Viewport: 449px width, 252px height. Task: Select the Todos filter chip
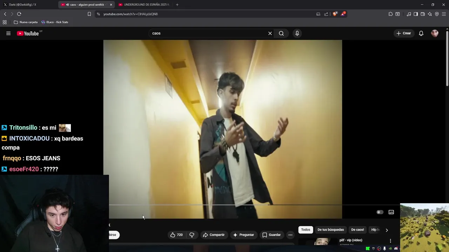pos(306,230)
